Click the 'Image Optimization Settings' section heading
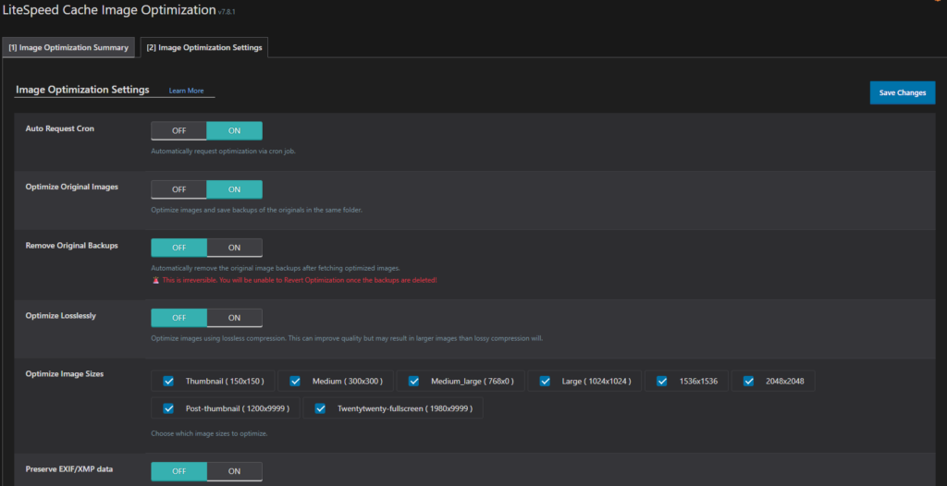This screenshot has width=947, height=486. pyautogui.click(x=82, y=90)
